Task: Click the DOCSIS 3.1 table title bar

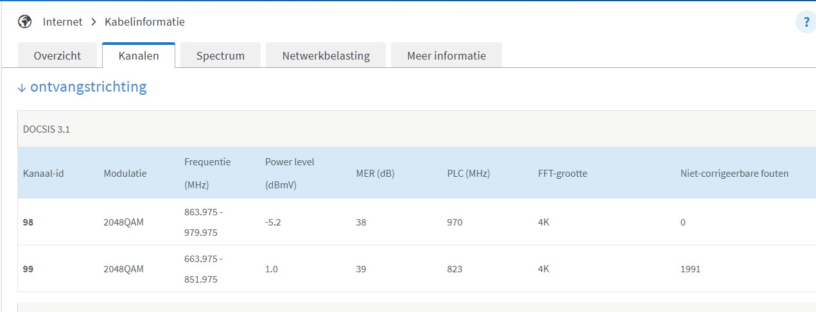Action: tap(417, 129)
